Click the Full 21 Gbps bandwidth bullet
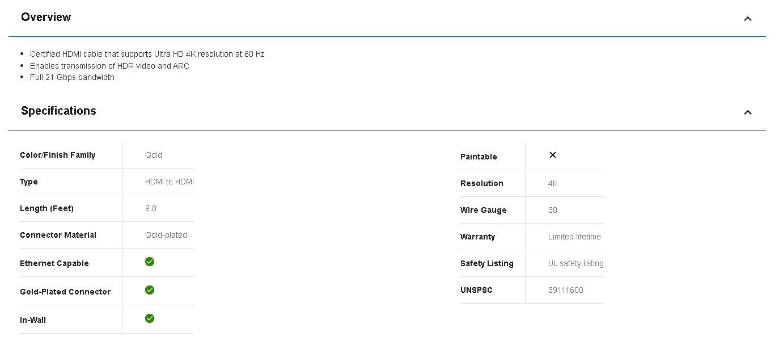The width and height of the screenshot is (783, 345). pyautogui.click(x=72, y=78)
